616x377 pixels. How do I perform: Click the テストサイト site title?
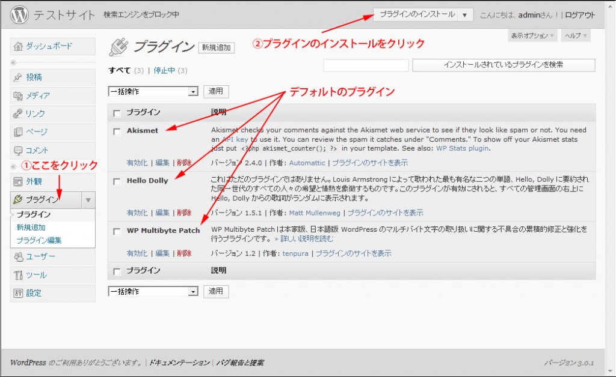point(64,15)
